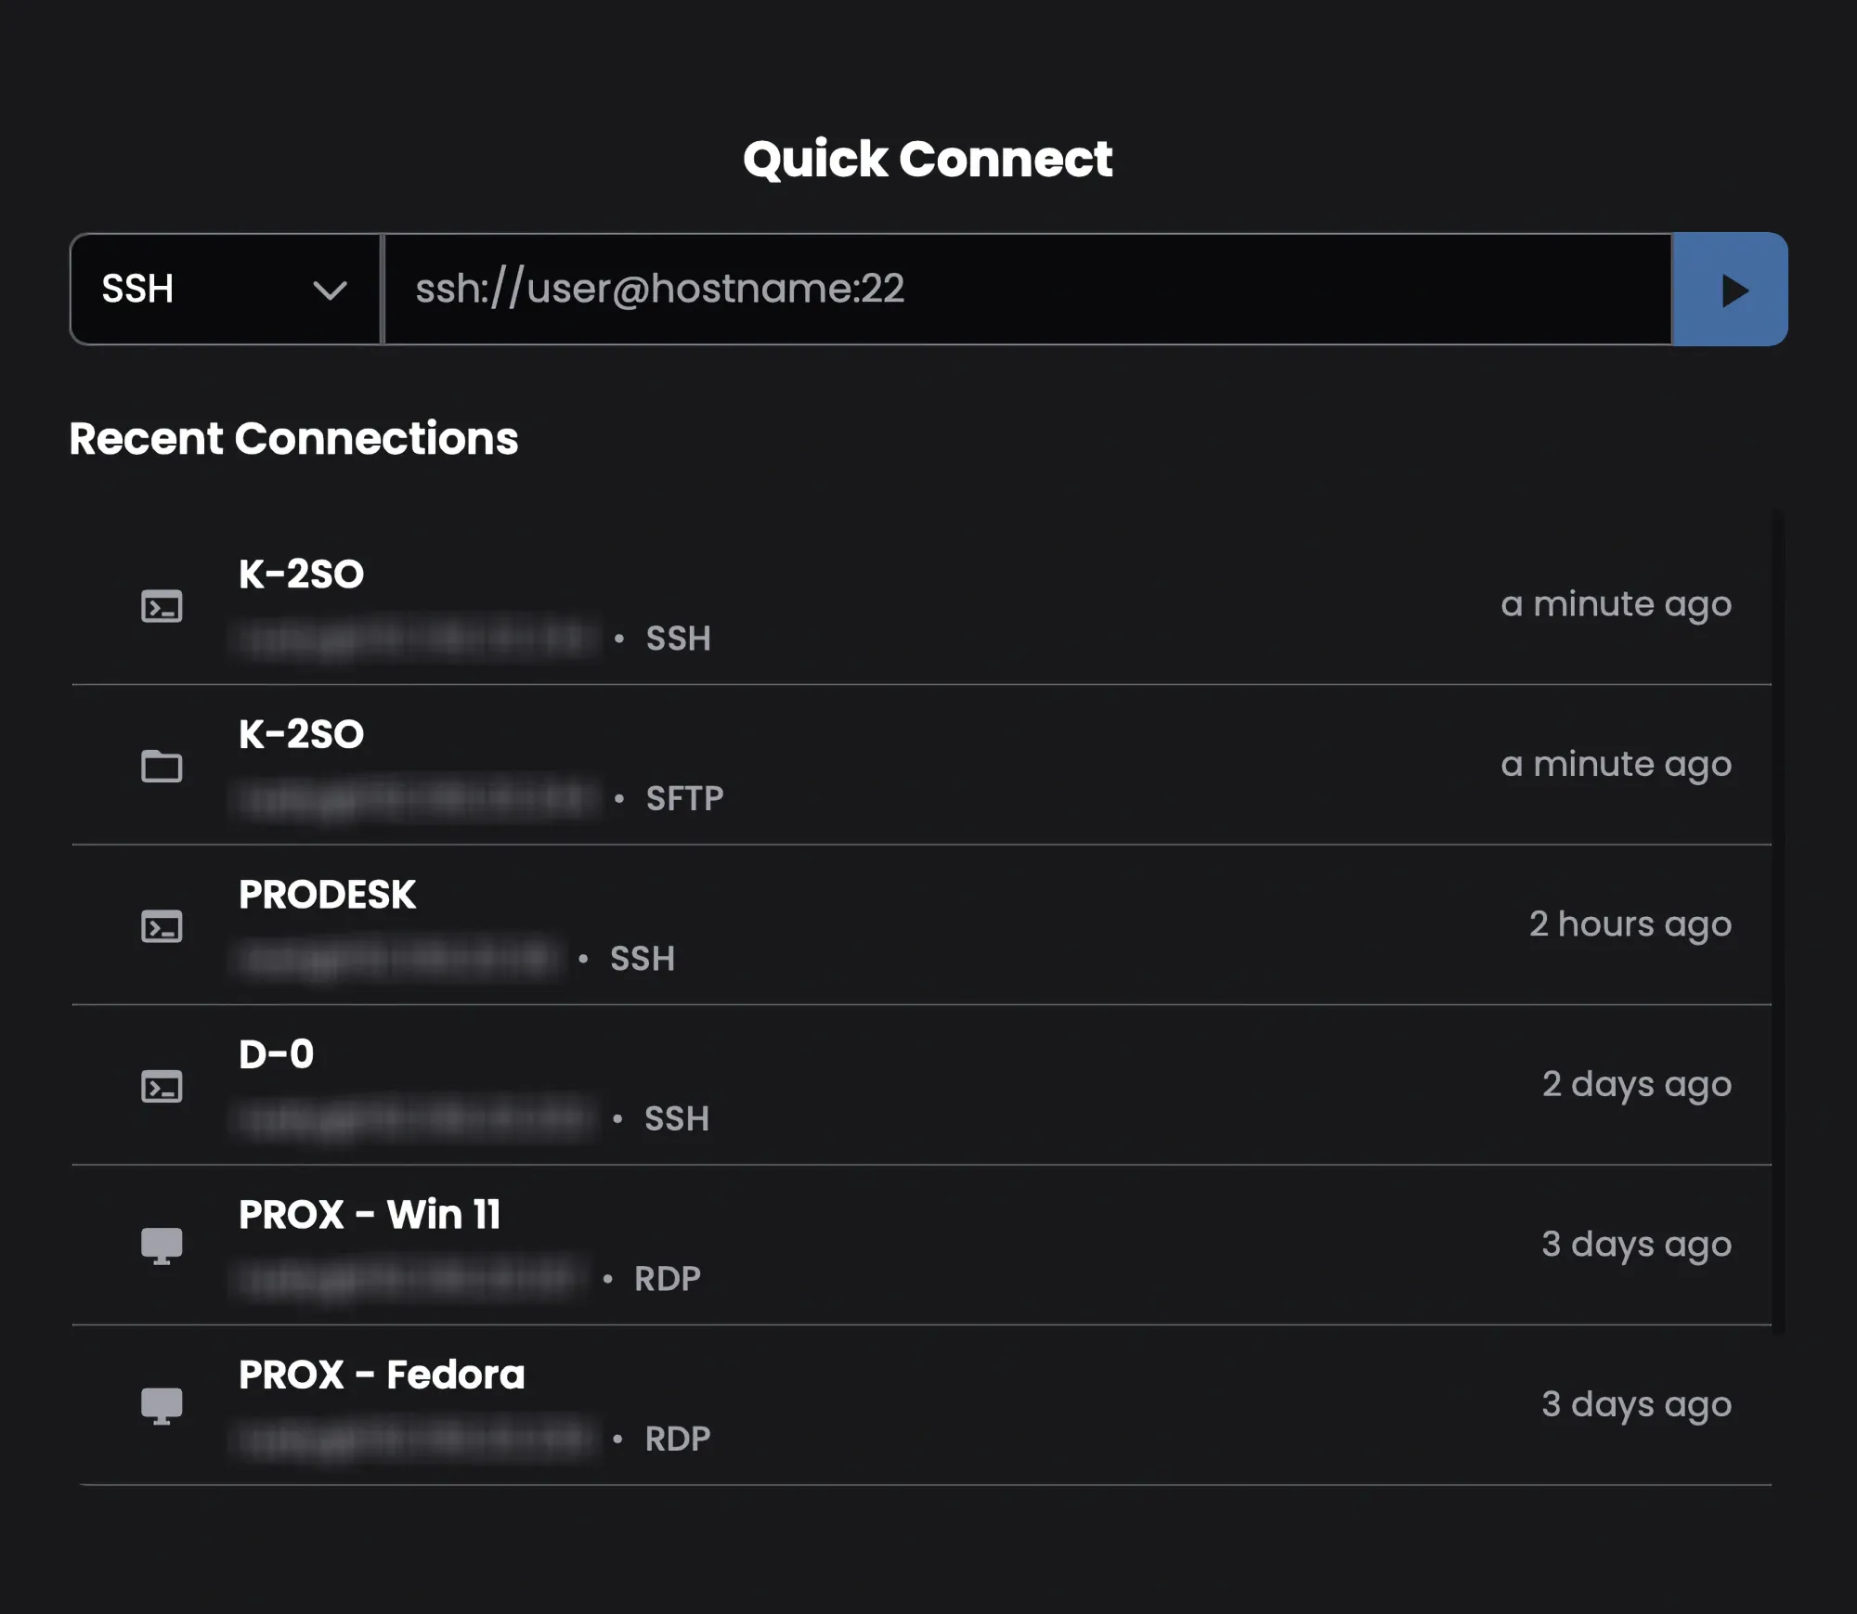Click monitor icon for PROX - Win 11
The image size is (1857, 1614).
(162, 1246)
